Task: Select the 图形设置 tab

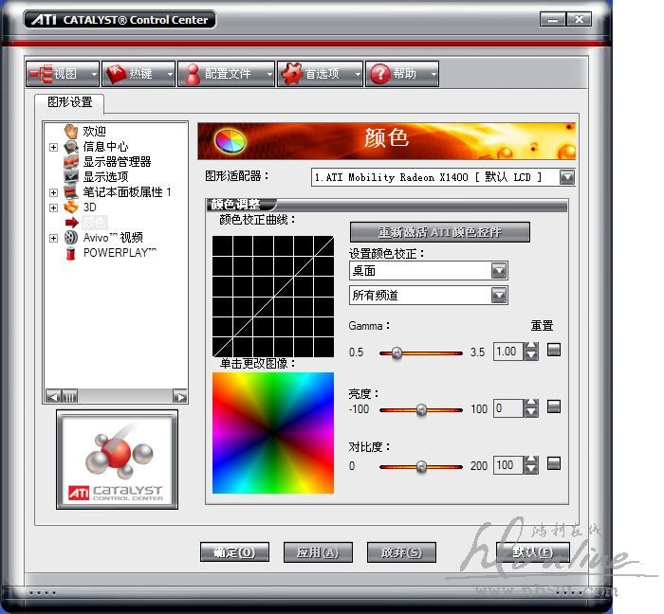Action: coord(70,102)
